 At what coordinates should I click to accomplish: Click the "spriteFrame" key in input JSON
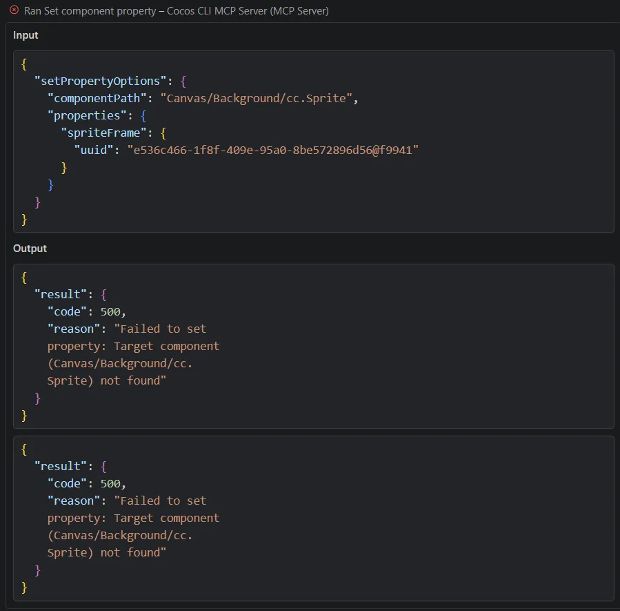(x=104, y=133)
